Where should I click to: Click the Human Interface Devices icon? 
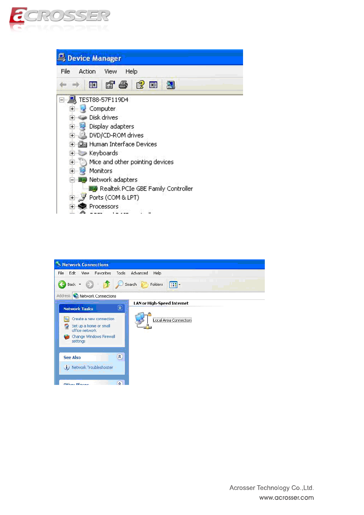click(x=82, y=144)
